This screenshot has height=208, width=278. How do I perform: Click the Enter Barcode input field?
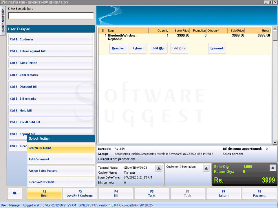pyautogui.click(x=51, y=16)
